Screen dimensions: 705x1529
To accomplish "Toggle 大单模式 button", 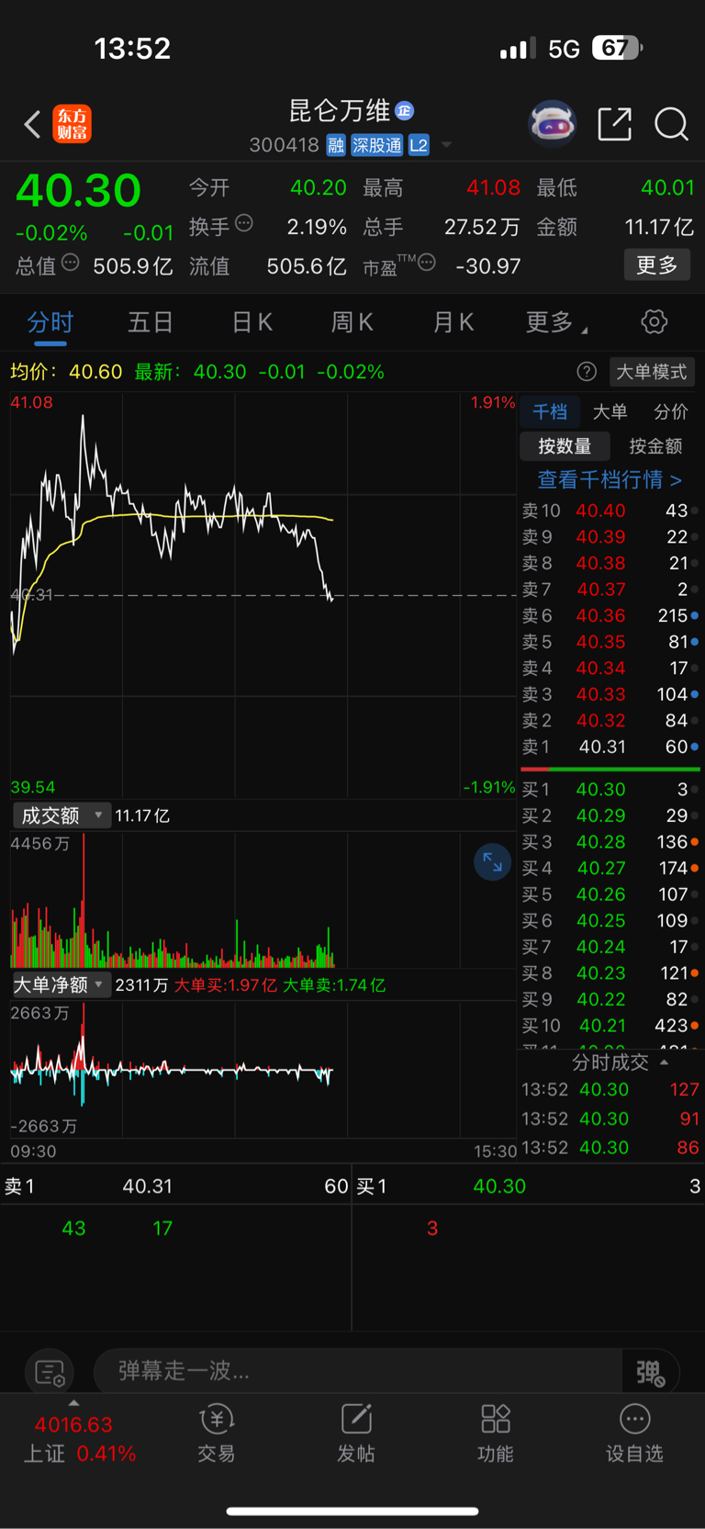I will tap(651, 372).
